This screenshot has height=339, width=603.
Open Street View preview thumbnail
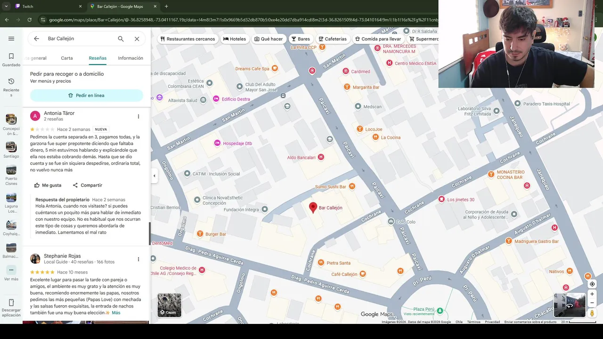570,305
